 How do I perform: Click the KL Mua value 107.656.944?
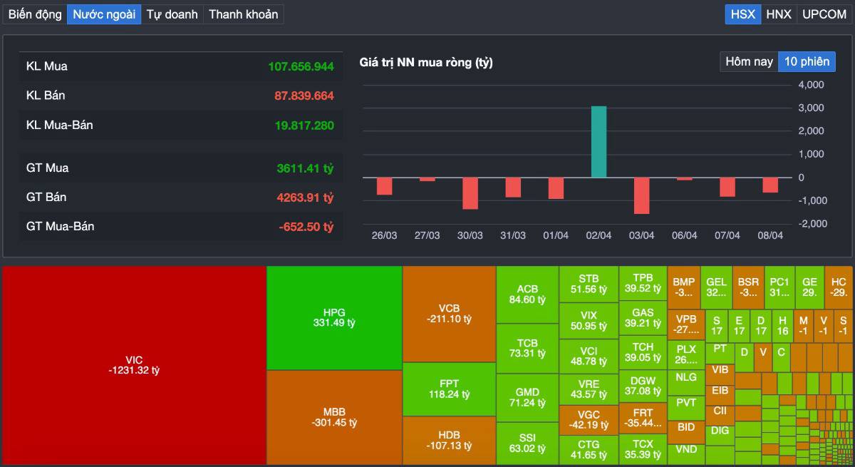[301, 66]
